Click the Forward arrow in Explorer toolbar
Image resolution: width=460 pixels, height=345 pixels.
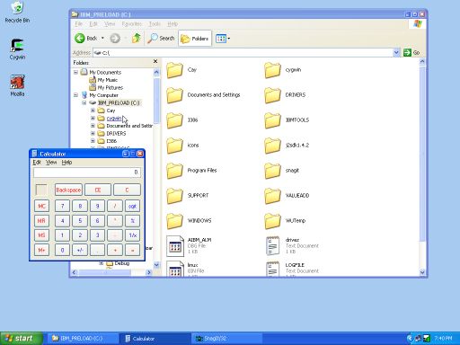pos(115,39)
